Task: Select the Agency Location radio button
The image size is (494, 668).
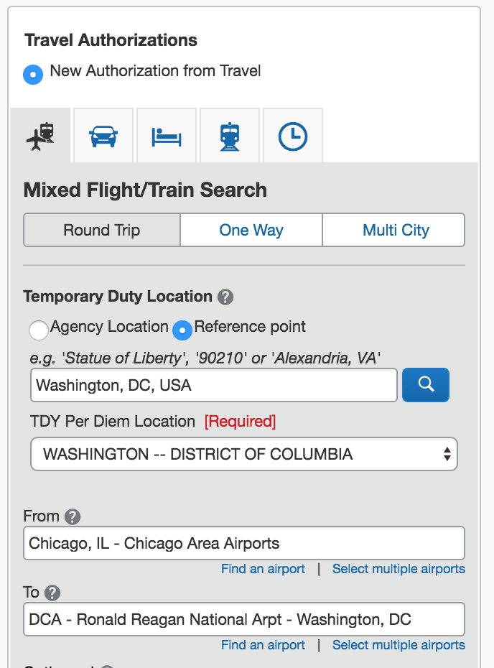Action: tap(39, 330)
